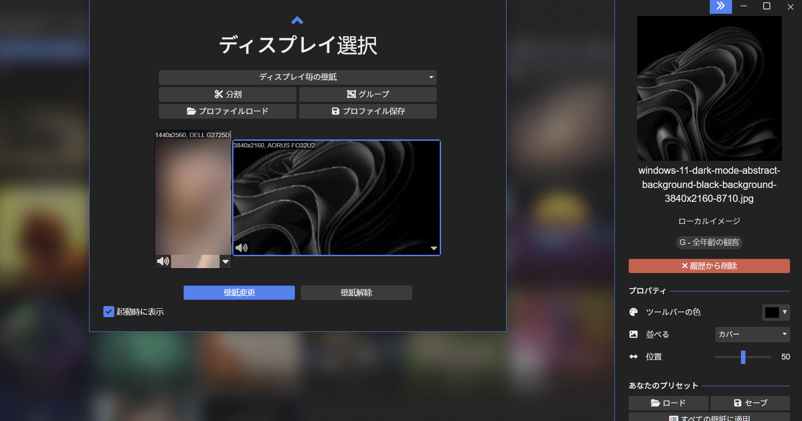This screenshot has height=421, width=802.
Task: Open dropdown arrow on AORUS FO32U2 display
Action: click(434, 248)
